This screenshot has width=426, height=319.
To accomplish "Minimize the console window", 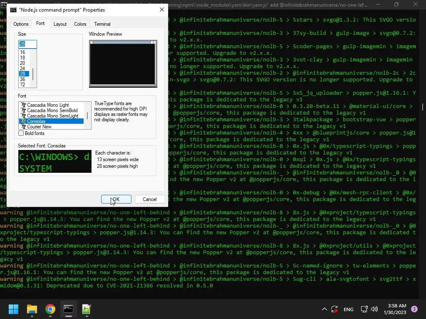I will (x=378, y=4).
